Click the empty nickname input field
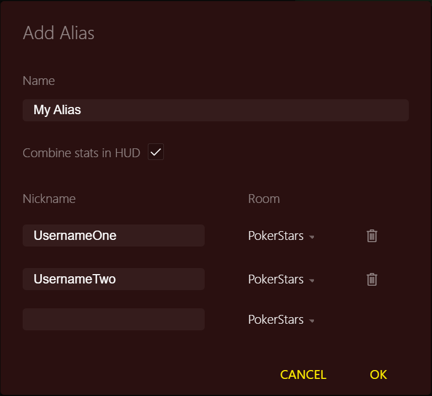The height and width of the screenshot is (396, 432). click(x=114, y=319)
